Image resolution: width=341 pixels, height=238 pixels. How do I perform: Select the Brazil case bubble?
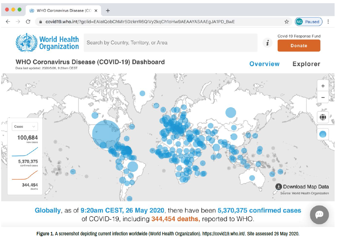point(133,167)
